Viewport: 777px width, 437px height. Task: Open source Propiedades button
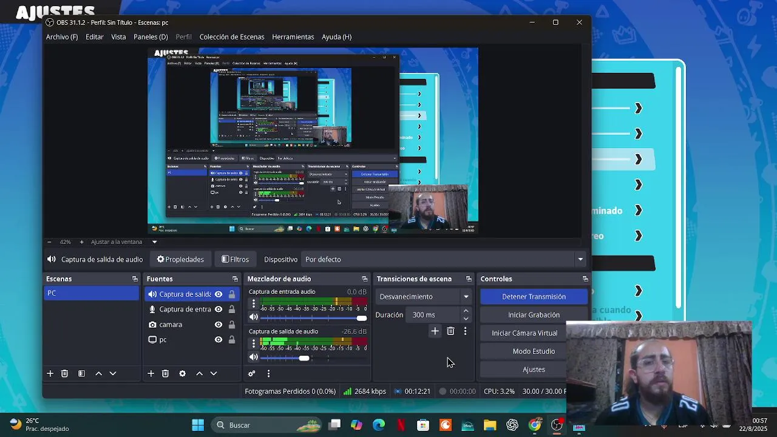(180, 259)
